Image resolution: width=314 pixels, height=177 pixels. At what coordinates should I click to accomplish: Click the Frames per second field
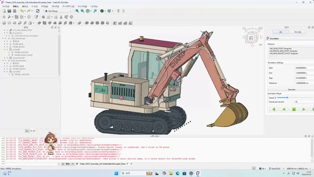coord(304,102)
